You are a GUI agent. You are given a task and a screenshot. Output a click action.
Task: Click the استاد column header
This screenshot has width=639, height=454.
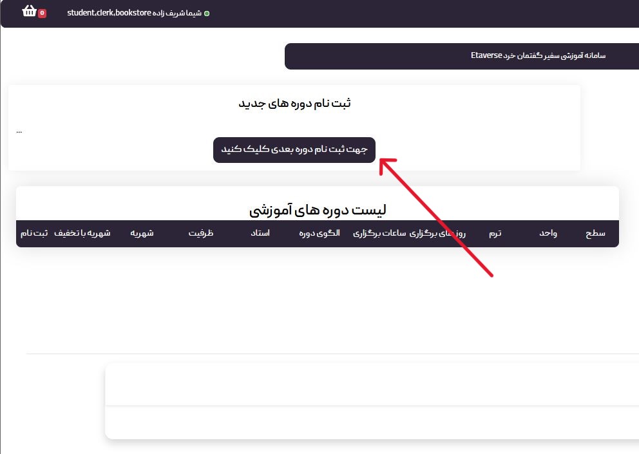(x=260, y=234)
